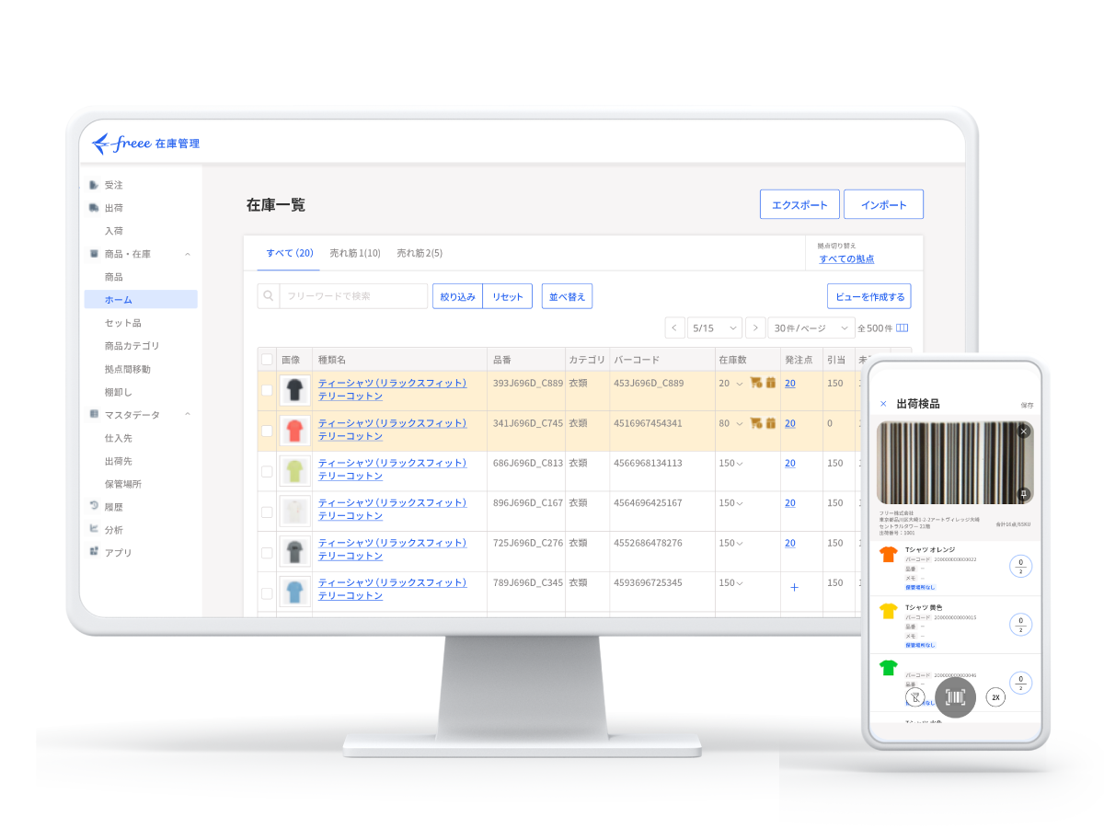Screen dimensions: 1104x828
Task: Go to the next page with the right arrow
Action: 755,328
